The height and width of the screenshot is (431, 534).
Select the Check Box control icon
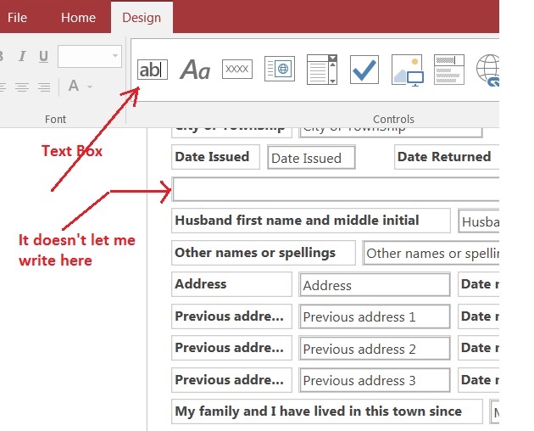pos(364,70)
